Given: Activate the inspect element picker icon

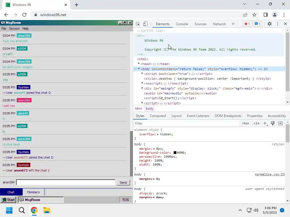Looking at the screenshot, I should 138,24.
